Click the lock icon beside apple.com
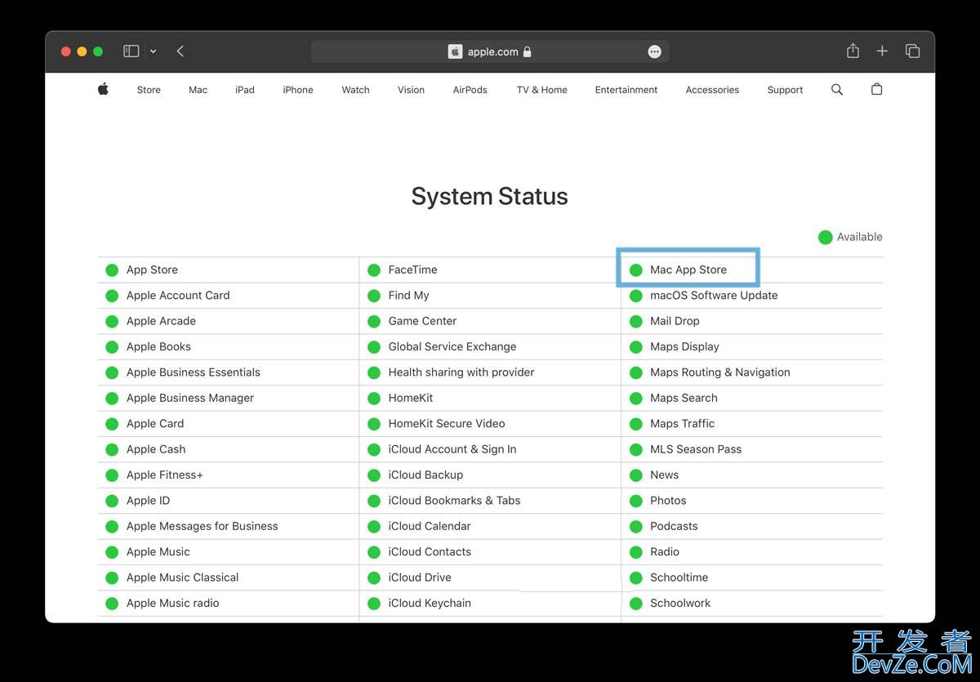The width and height of the screenshot is (980, 682). tap(528, 51)
